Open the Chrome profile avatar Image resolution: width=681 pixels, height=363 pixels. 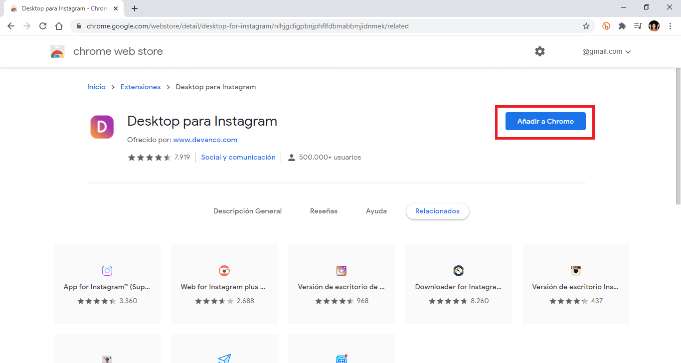pyautogui.click(x=654, y=26)
